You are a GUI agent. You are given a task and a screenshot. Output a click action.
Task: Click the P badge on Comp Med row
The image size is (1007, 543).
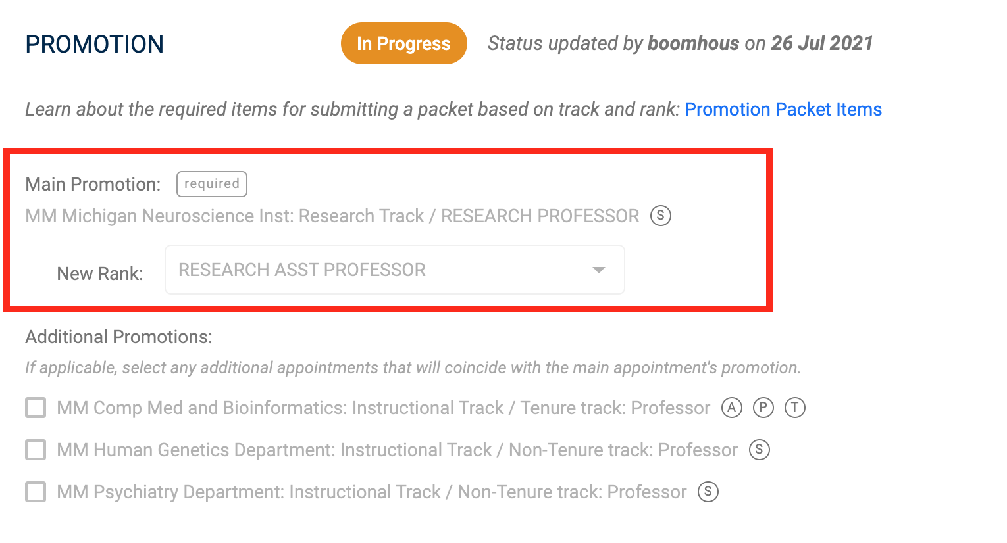tap(763, 408)
